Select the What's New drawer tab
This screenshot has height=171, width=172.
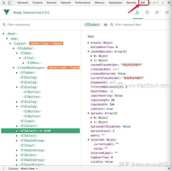pyautogui.click(x=28, y=169)
